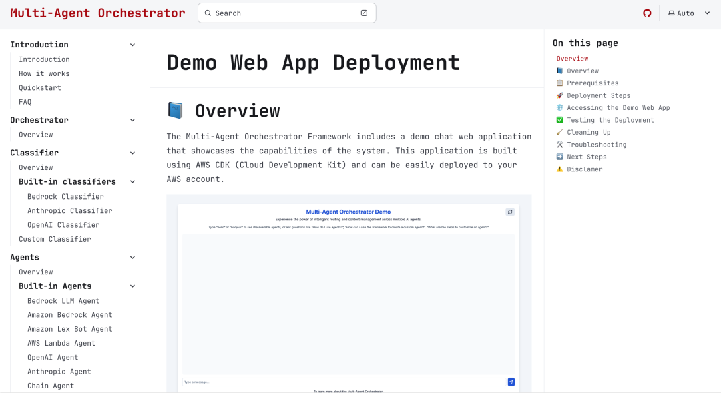Collapse the Agents sidebar section
The image size is (721, 393).
click(x=132, y=258)
